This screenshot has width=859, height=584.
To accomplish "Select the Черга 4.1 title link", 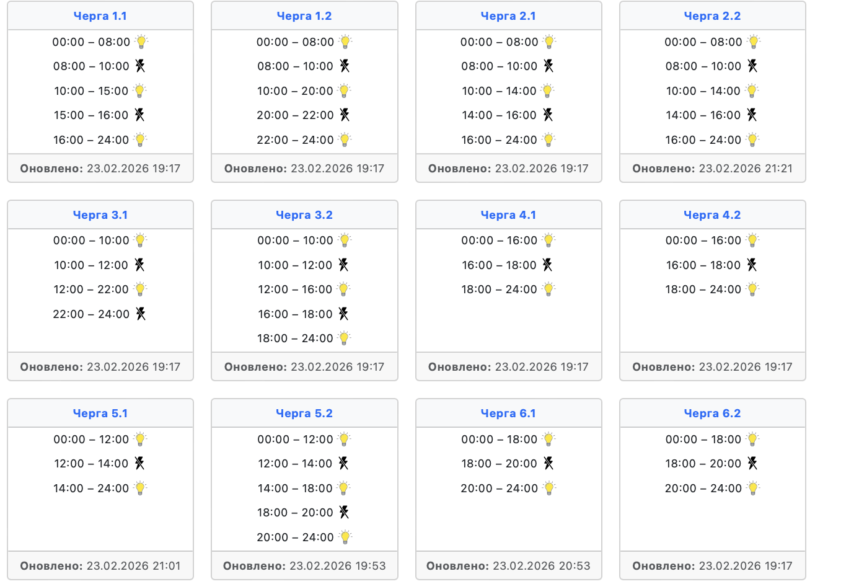I will click(508, 215).
